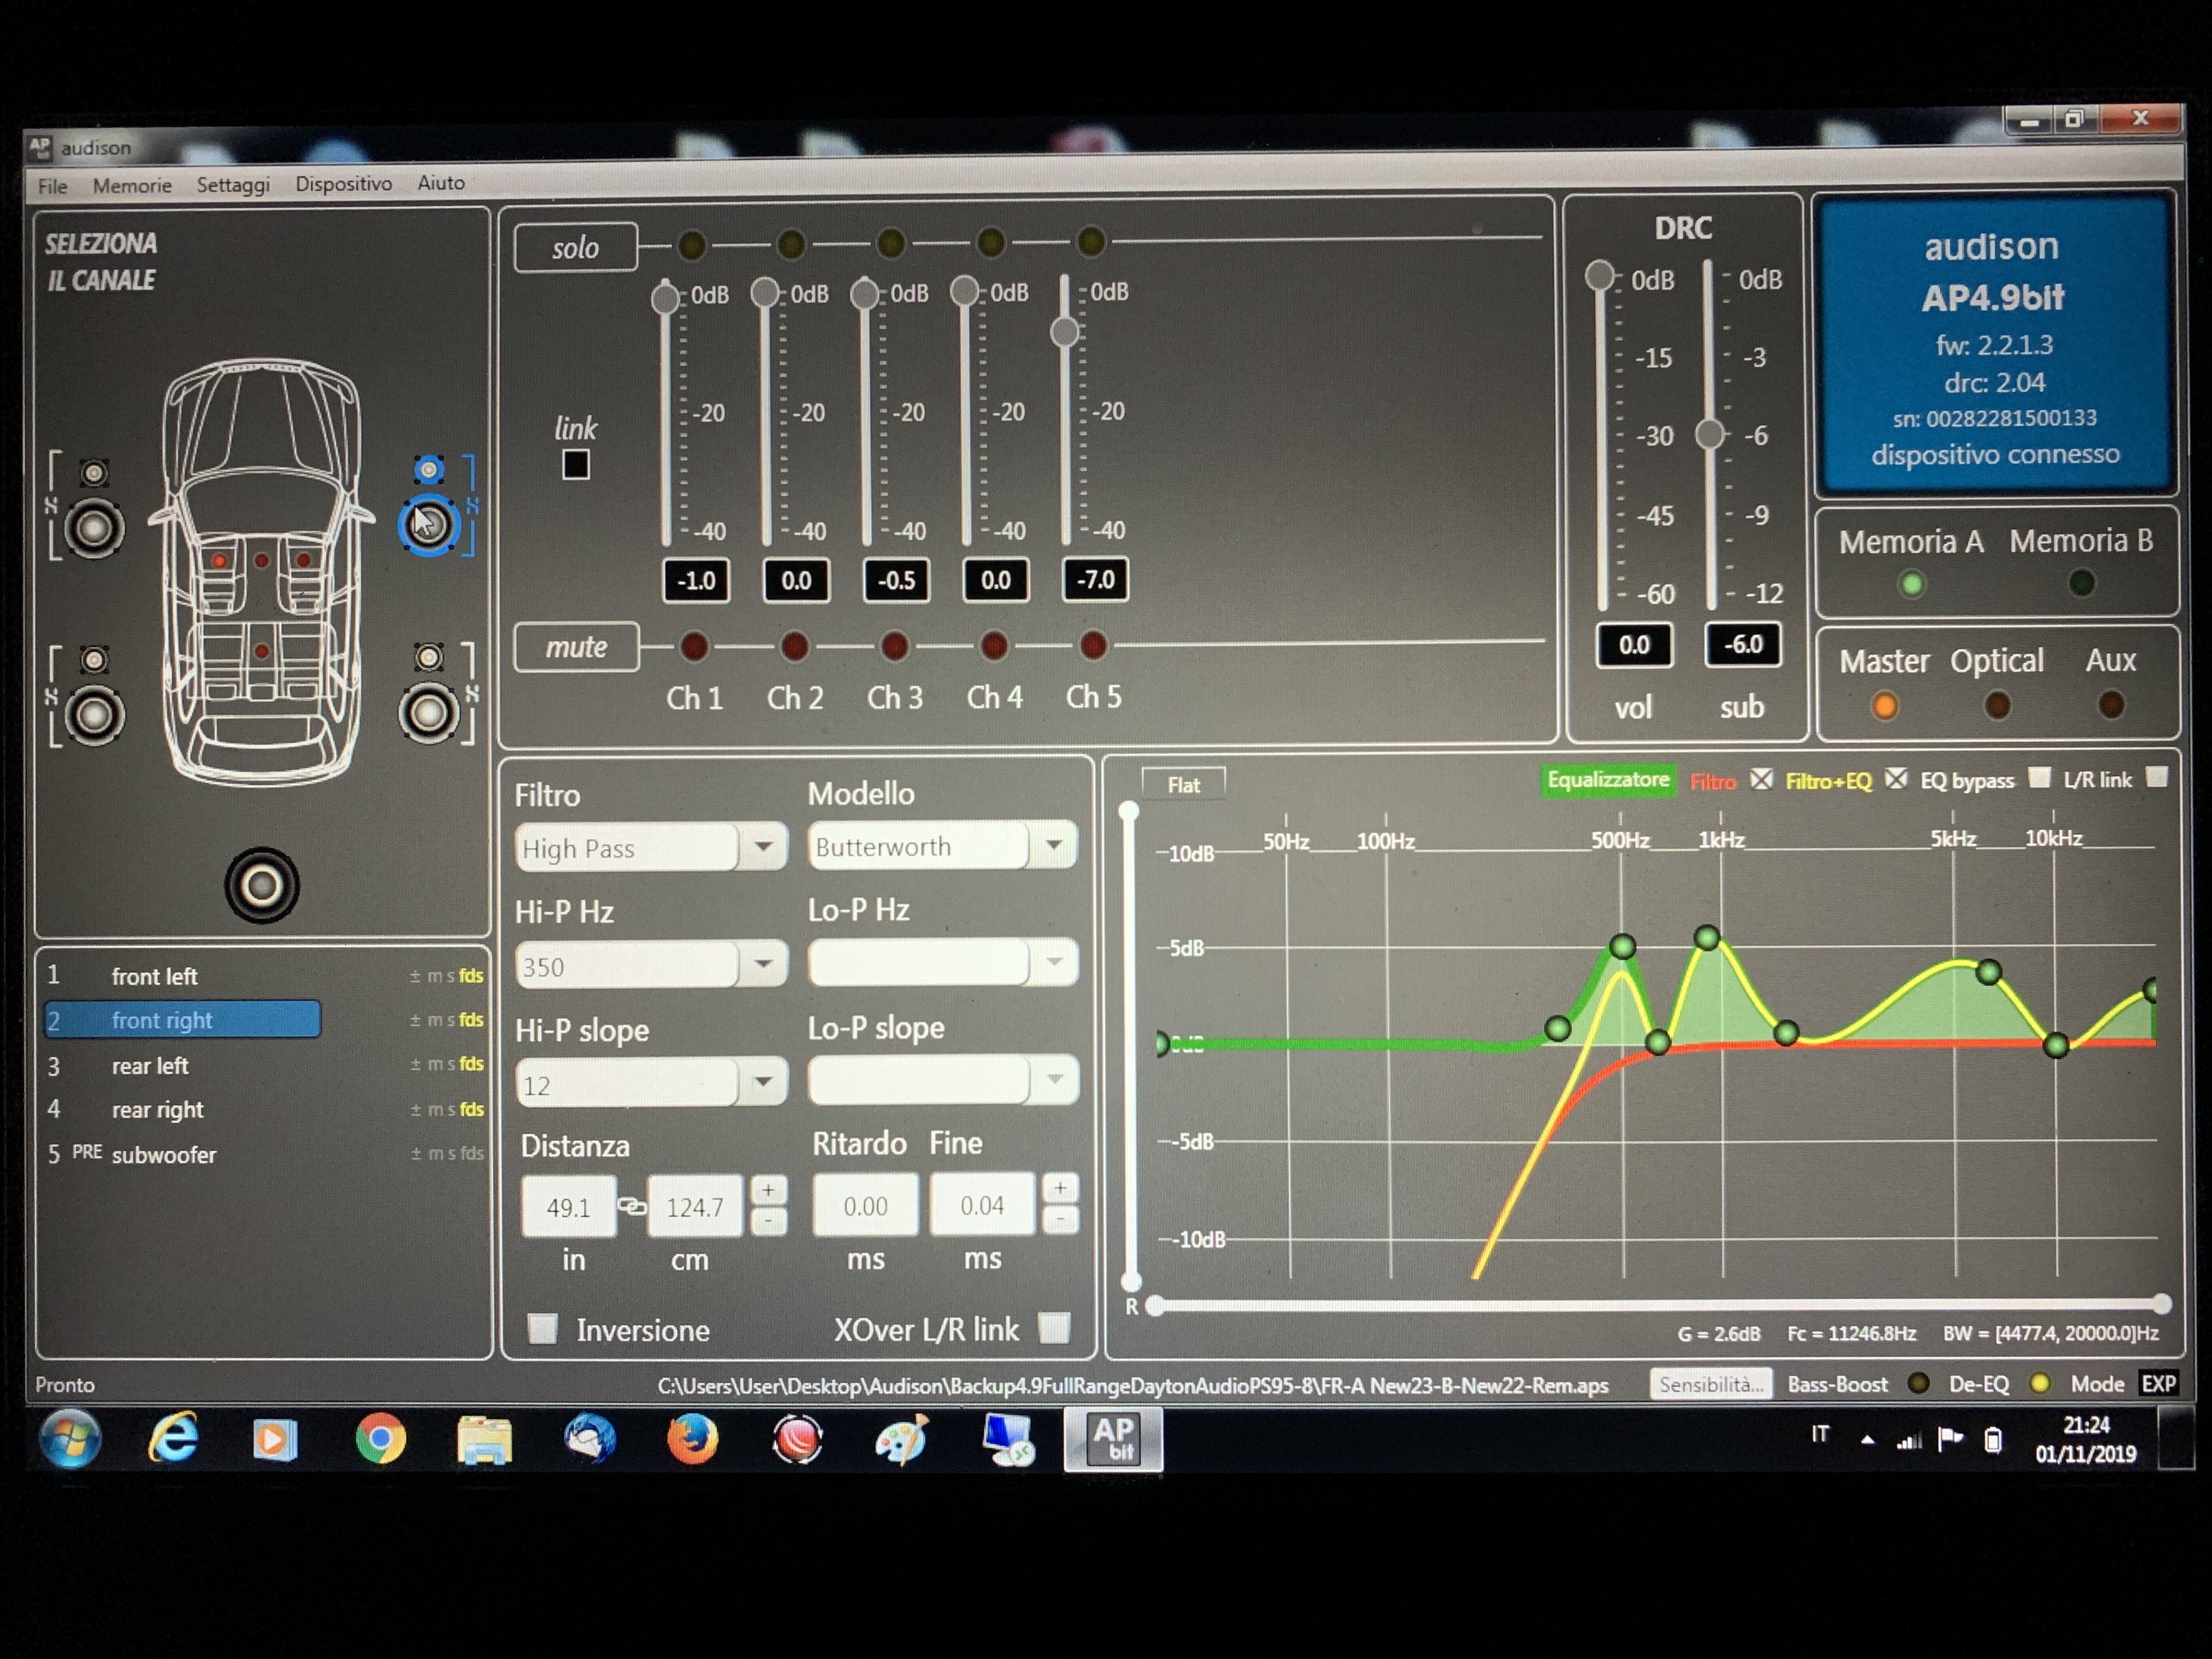Click the solo button

pyautogui.click(x=576, y=247)
